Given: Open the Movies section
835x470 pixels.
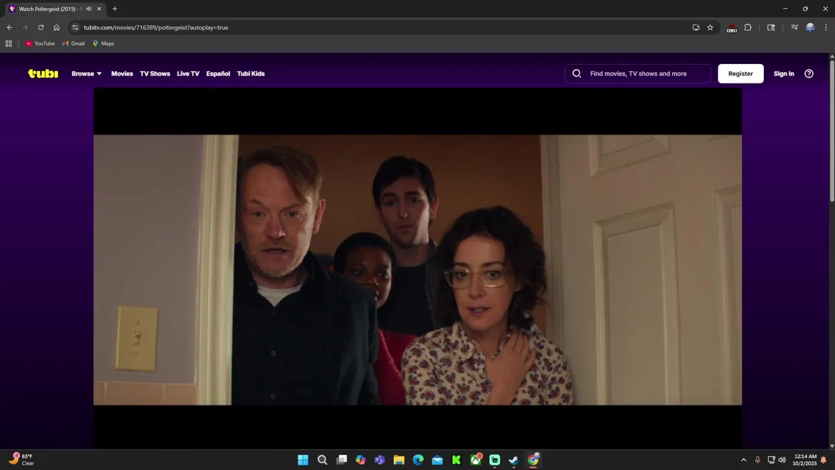Looking at the screenshot, I should coord(122,74).
